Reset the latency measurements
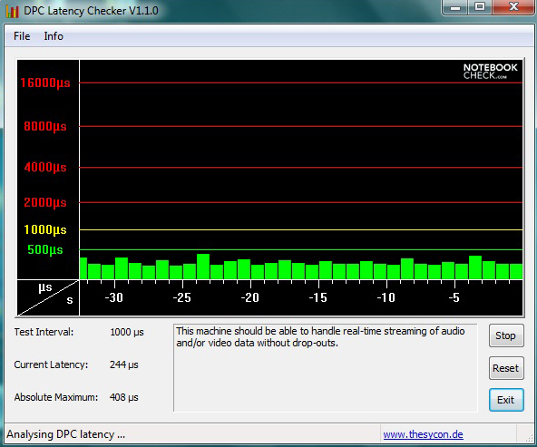The width and height of the screenshot is (537, 447). (506, 368)
